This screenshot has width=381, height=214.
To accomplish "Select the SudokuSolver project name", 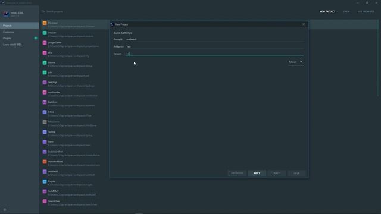I will (x=55, y=152).
